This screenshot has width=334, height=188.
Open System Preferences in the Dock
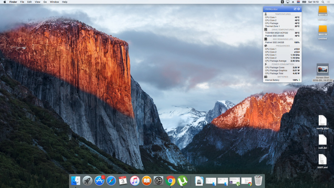point(158,180)
